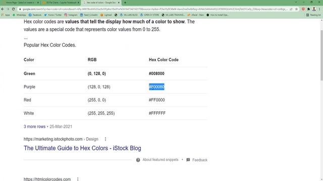Screen dimensions: 323x181
Task: Click the White color name cell
Action: [29, 113]
